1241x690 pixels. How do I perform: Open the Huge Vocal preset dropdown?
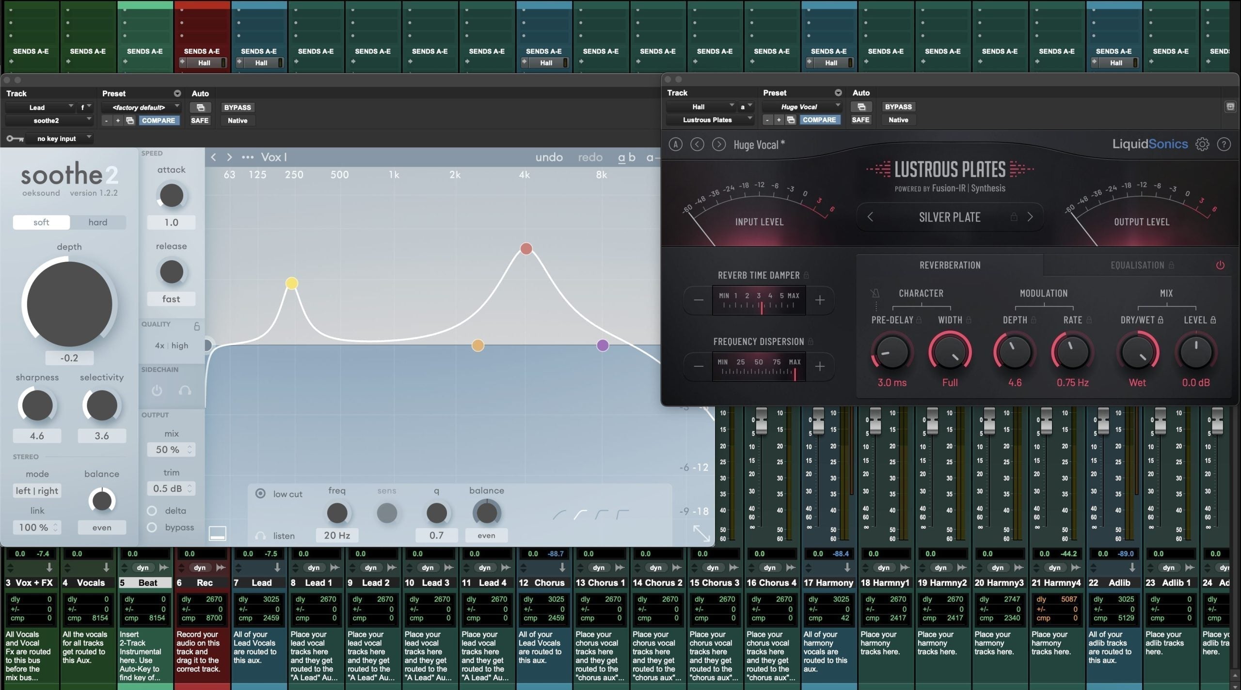pos(801,106)
